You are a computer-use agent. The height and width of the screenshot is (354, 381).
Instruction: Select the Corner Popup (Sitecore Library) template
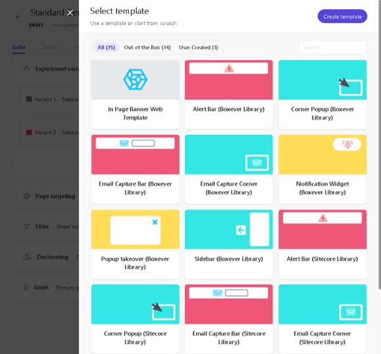point(136,319)
